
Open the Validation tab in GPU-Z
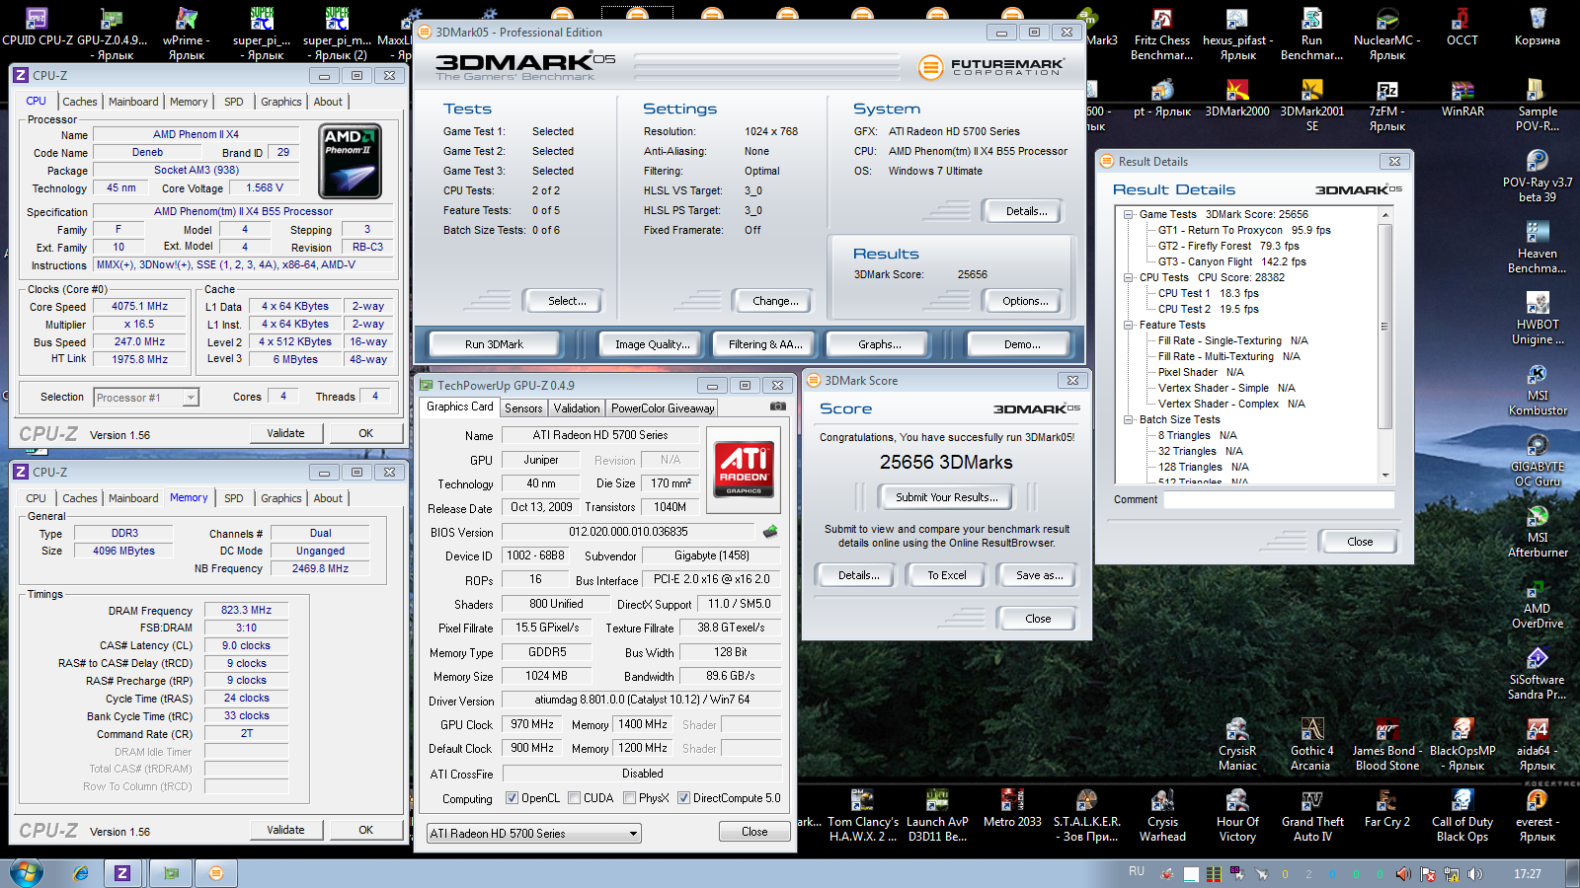click(577, 408)
